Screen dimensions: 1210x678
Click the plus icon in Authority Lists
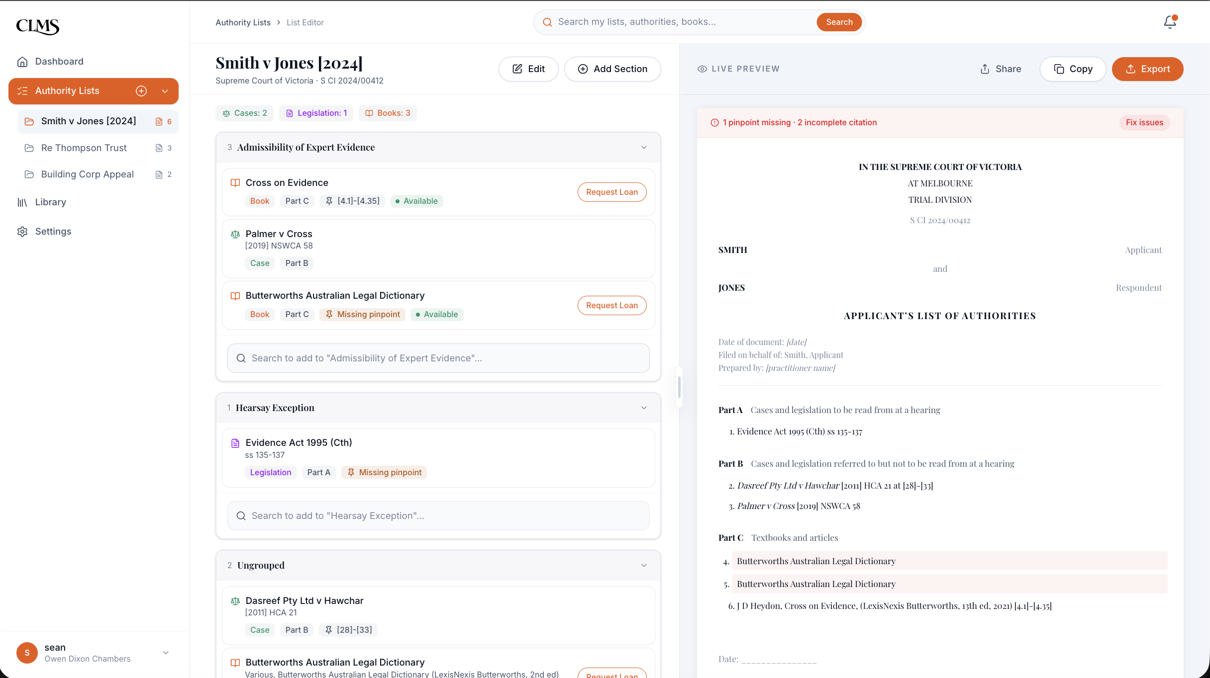pos(141,91)
